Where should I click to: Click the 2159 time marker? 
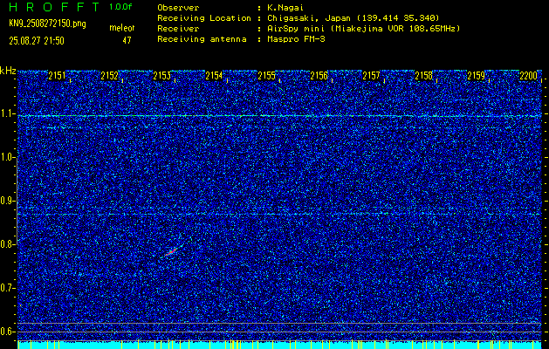click(x=477, y=76)
